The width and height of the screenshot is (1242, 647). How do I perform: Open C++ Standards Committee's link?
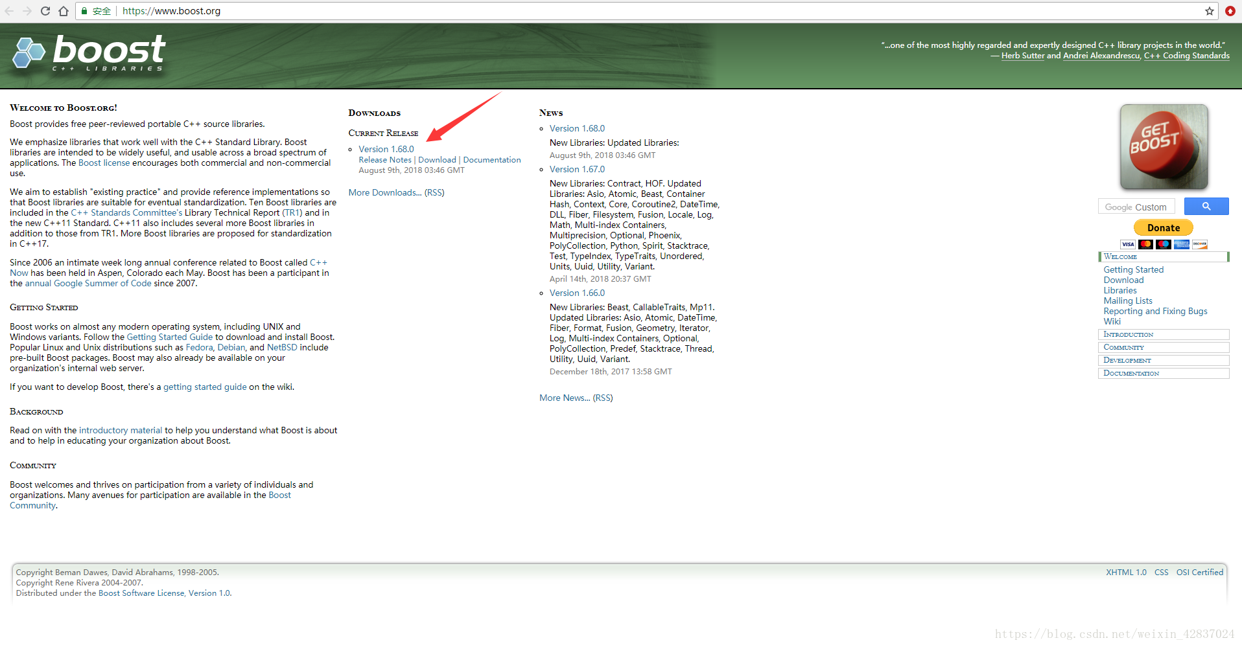126,212
